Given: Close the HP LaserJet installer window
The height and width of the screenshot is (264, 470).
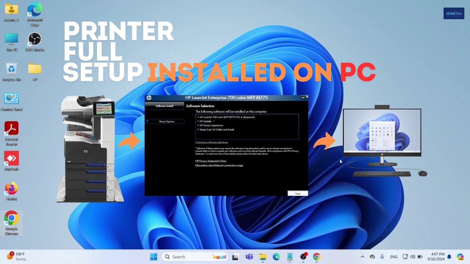Looking at the screenshot, I should point(307,97).
